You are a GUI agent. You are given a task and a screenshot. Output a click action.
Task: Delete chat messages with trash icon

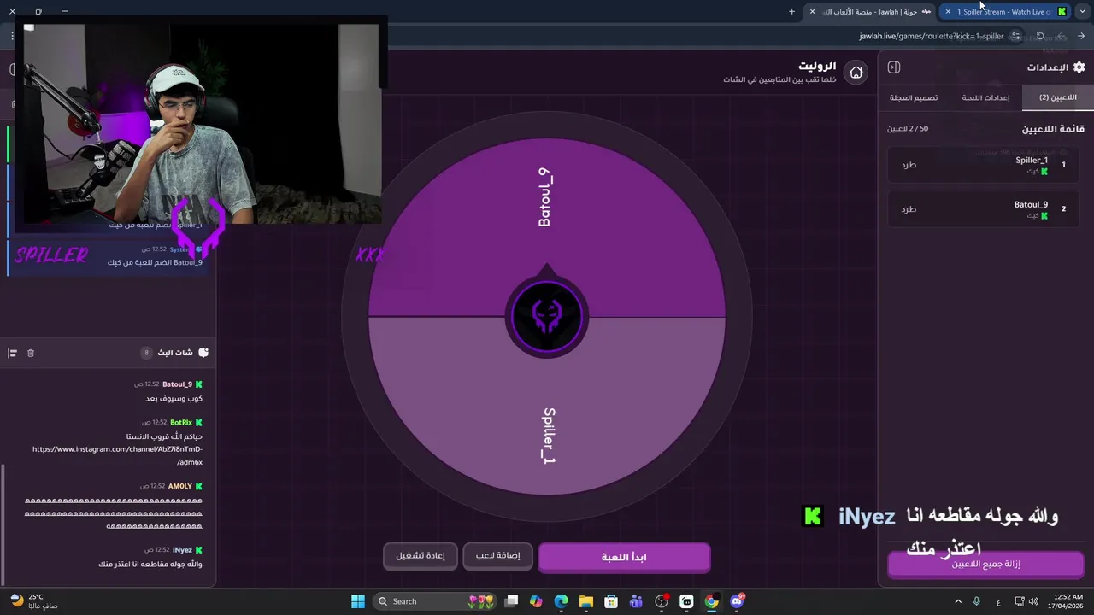click(x=31, y=353)
